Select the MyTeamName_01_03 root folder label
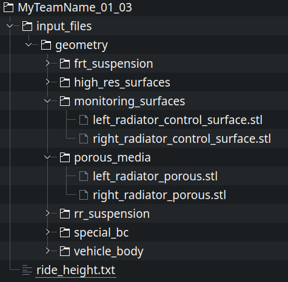The height and width of the screenshot is (282, 288). [75, 7]
